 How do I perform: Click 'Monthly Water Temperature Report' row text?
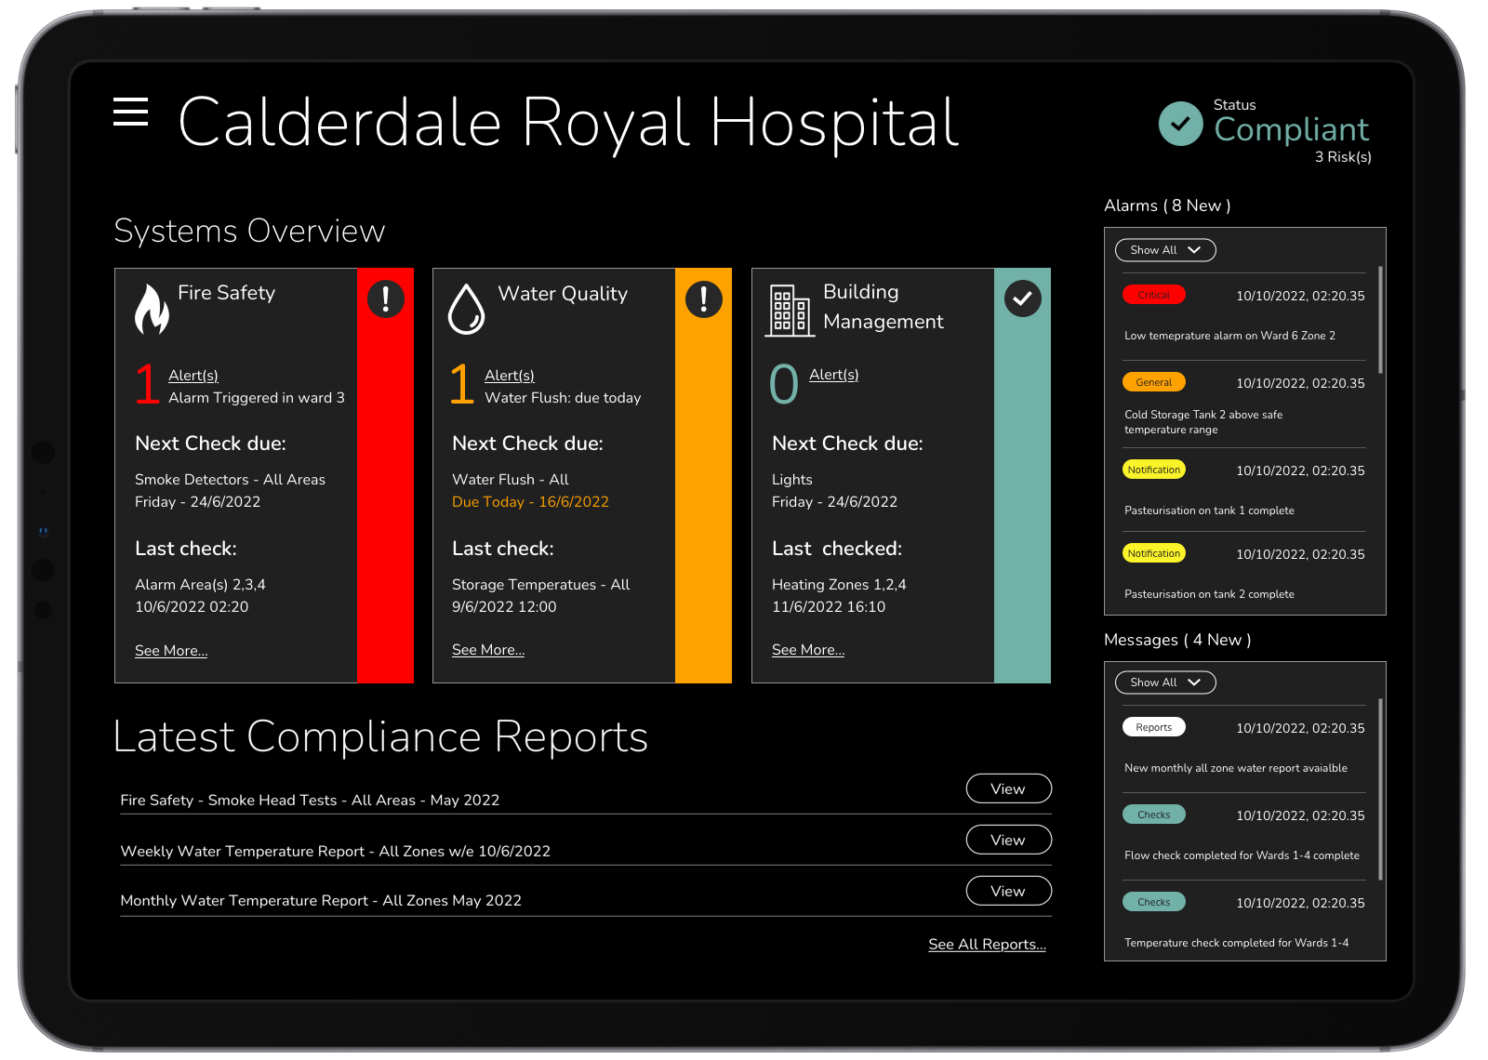click(321, 901)
